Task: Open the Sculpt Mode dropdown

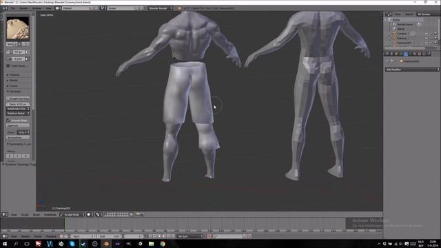Action: click(x=72, y=214)
